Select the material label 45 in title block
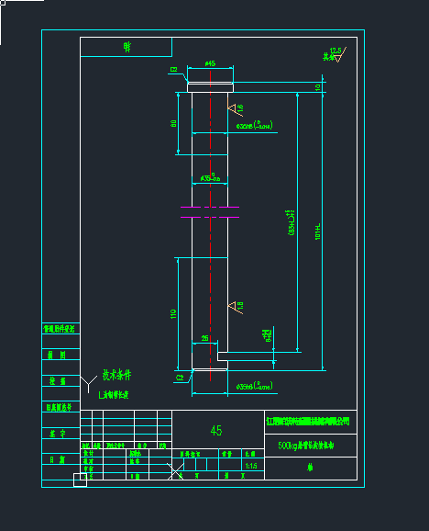The width and height of the screenshot is (429, 531). (216, 431)
